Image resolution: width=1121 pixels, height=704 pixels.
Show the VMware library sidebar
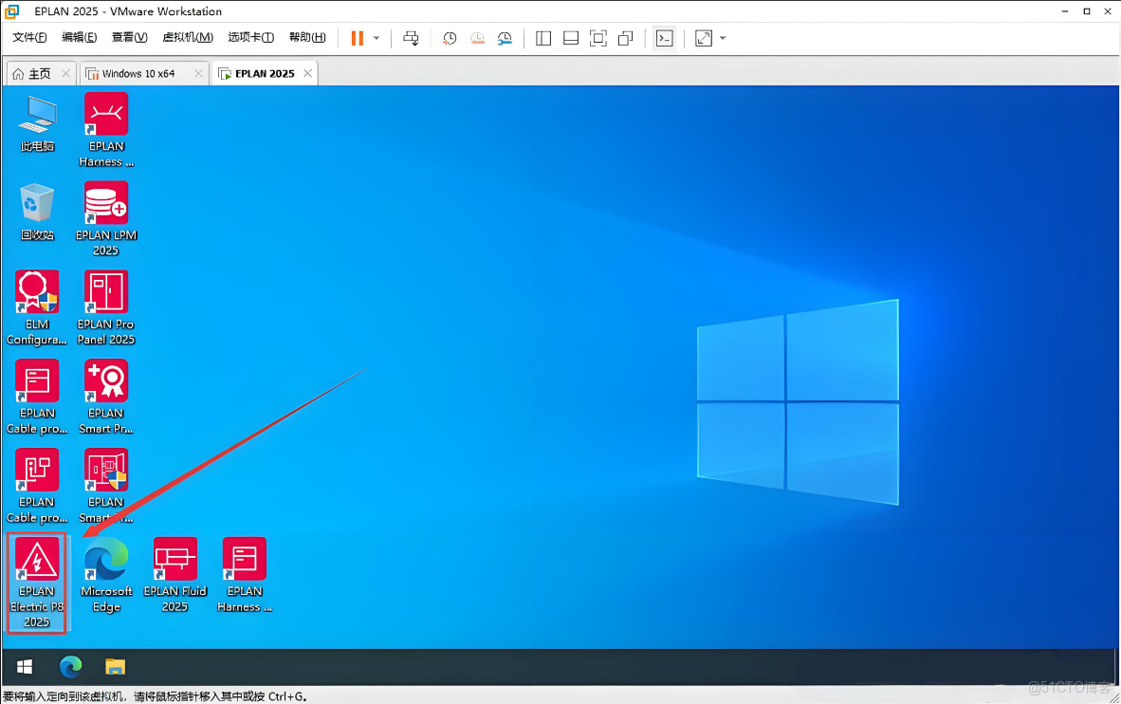coord(542,38)
